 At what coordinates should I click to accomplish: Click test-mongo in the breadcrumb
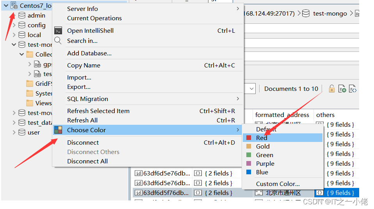coord(330,14)
